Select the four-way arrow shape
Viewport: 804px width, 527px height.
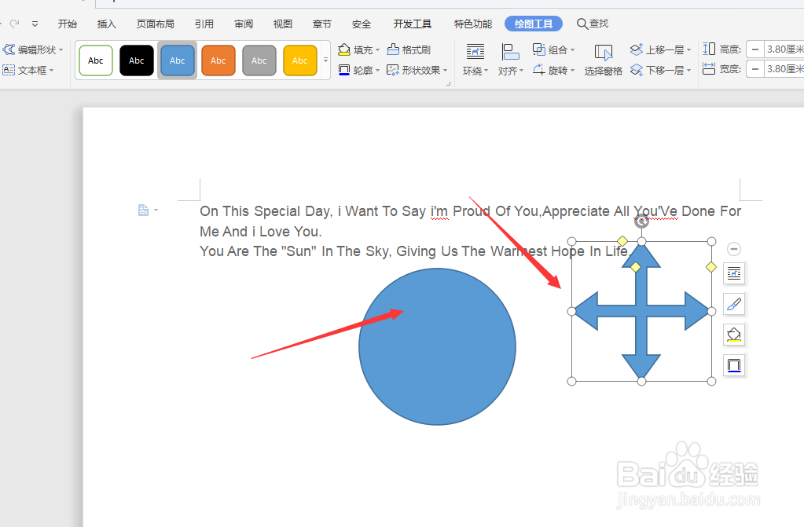point(641,311)
